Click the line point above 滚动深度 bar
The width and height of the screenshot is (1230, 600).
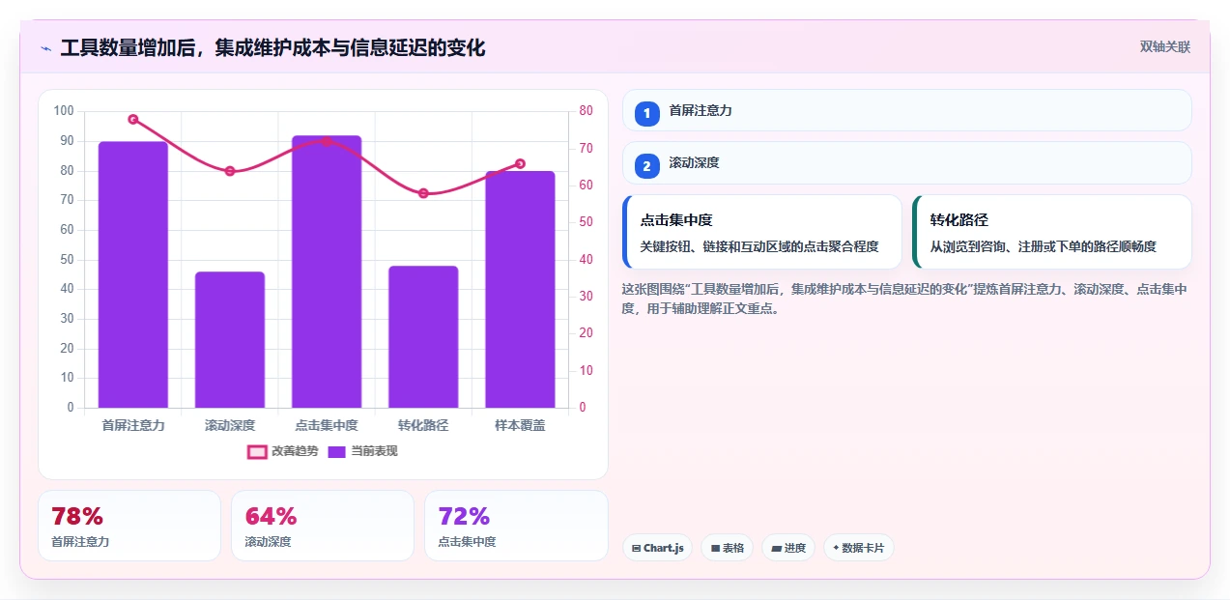230,171
